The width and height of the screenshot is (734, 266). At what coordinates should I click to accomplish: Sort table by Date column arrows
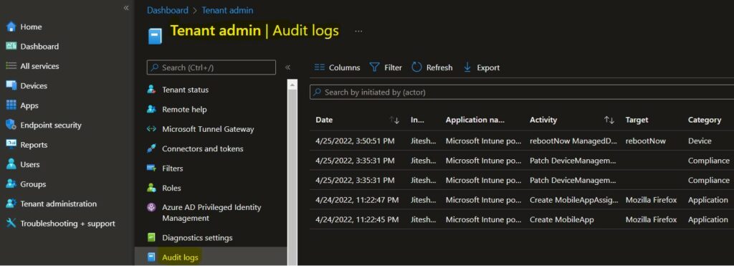[395, 120]
